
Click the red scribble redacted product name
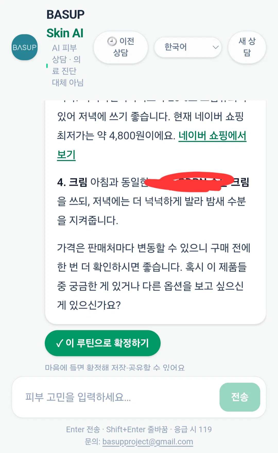tap(189, 182)
